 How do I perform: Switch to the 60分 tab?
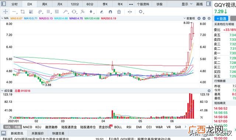90,4
